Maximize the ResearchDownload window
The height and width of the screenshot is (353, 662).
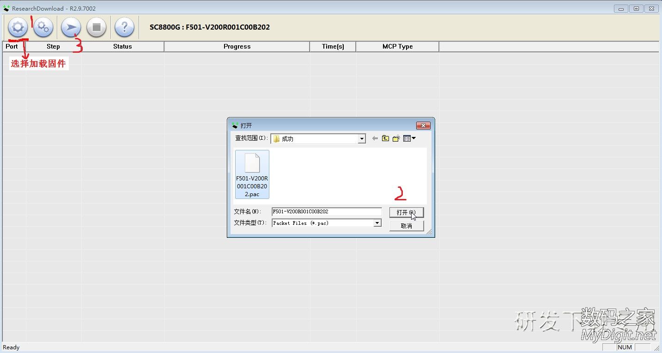tap(636, 8)
